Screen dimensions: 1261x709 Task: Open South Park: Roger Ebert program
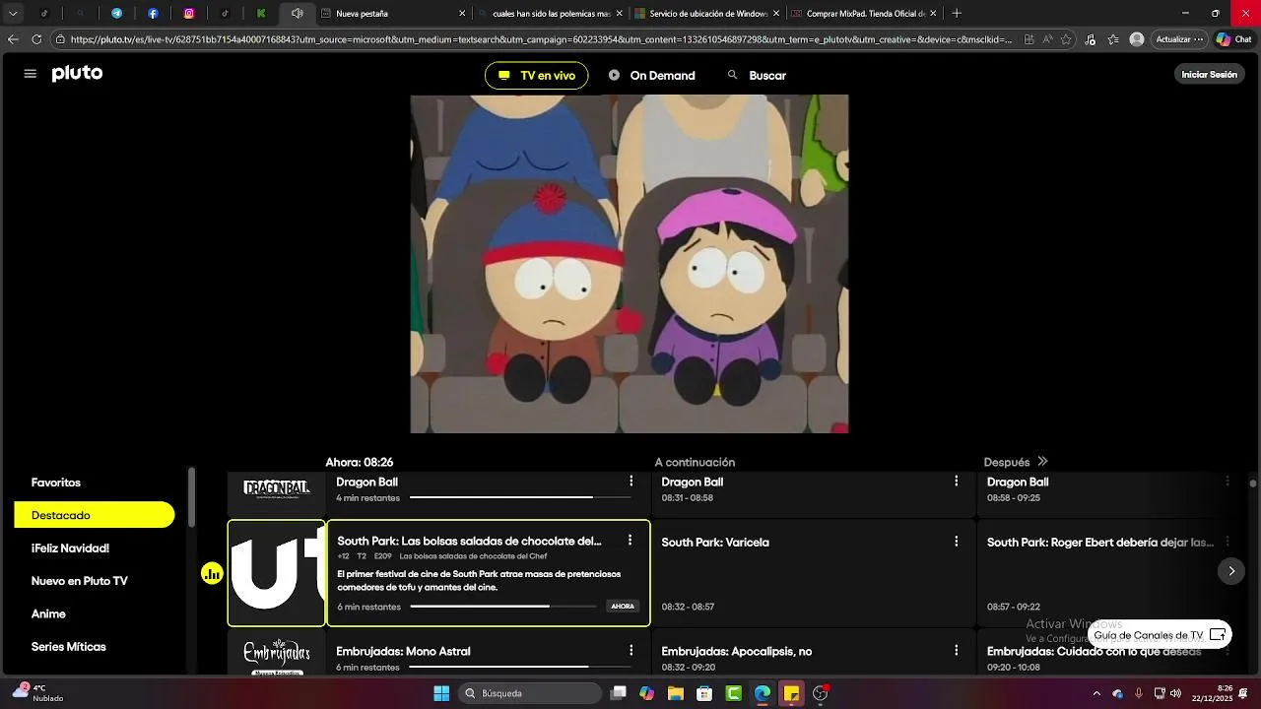coord(1110,573)
